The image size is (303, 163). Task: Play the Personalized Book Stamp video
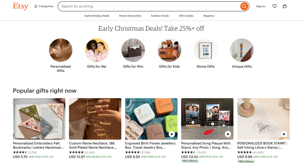pos(284,134)
